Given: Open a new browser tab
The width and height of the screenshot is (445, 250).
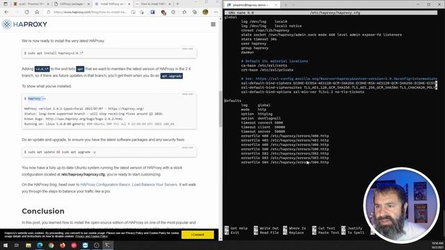Looking at the screenshot, I should pos(178,4).
